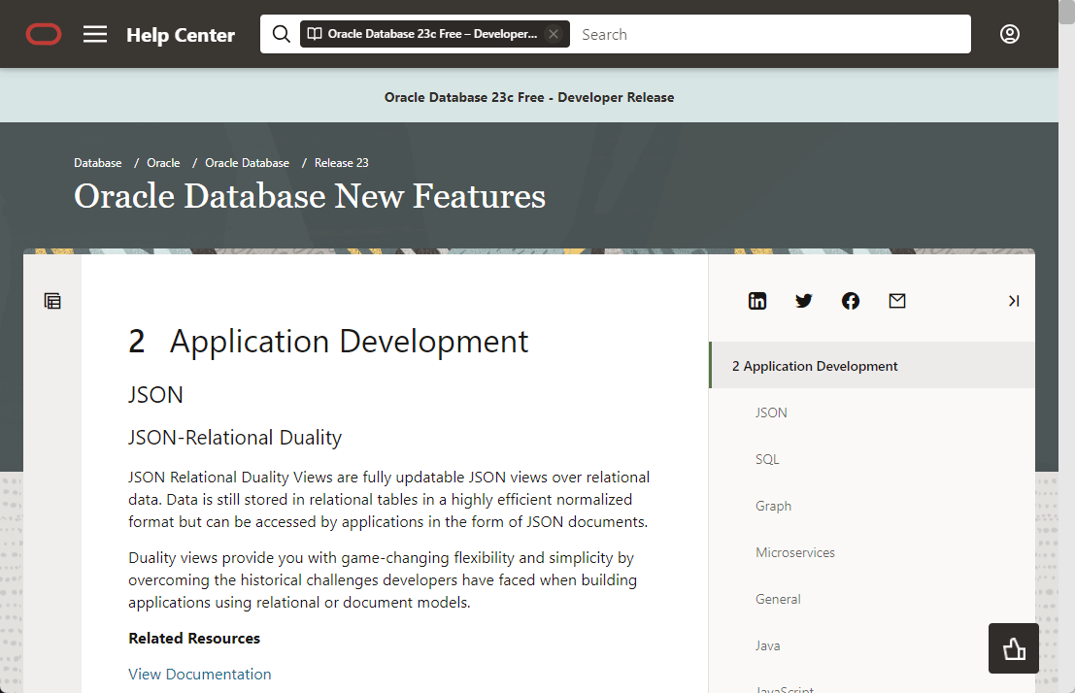Screen dimensions: 1075x693
Task: Remove the Oracle Database 23c search filter
Action: click(x=554, y=34)
